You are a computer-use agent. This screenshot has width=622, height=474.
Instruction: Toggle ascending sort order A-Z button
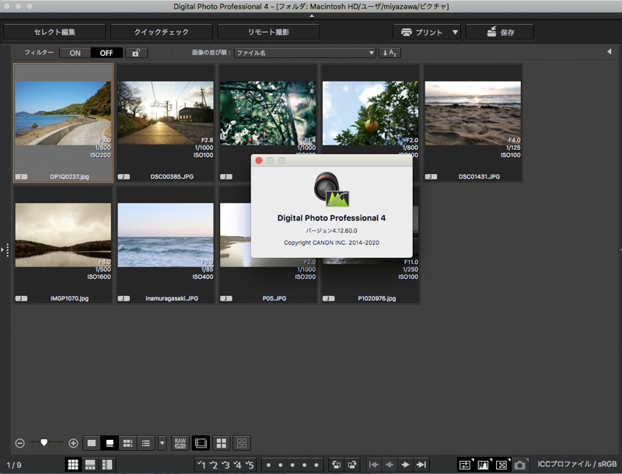390,53
